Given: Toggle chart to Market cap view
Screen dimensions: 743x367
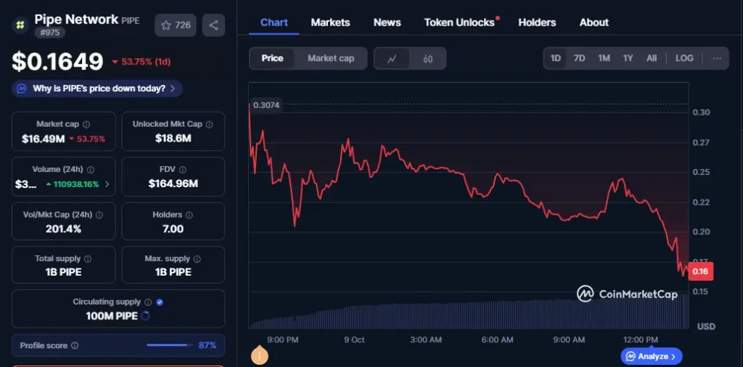Looking at the screenshot, I should click(331, 58).
